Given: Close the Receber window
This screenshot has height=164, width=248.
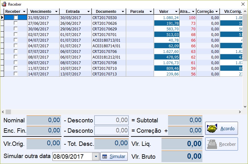Looking at the screenshot, I should 243,4.
